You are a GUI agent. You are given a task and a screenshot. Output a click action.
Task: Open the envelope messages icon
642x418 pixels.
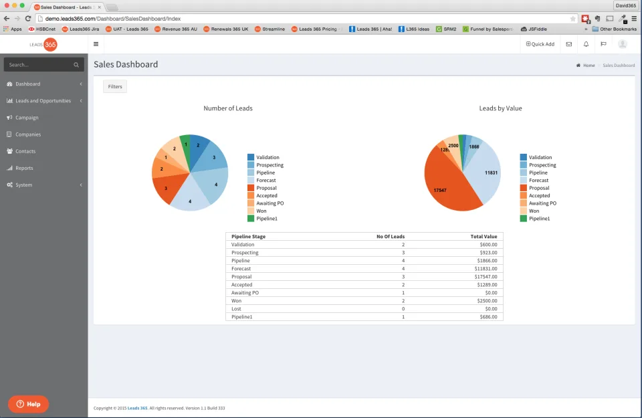point(568,44)
